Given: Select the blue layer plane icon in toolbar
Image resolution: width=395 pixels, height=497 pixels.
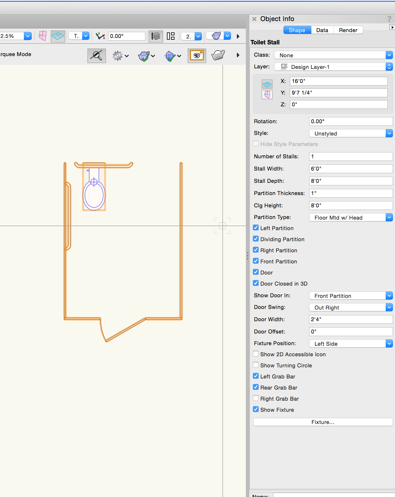Looking at the screenshot, I should click(58, 36).
